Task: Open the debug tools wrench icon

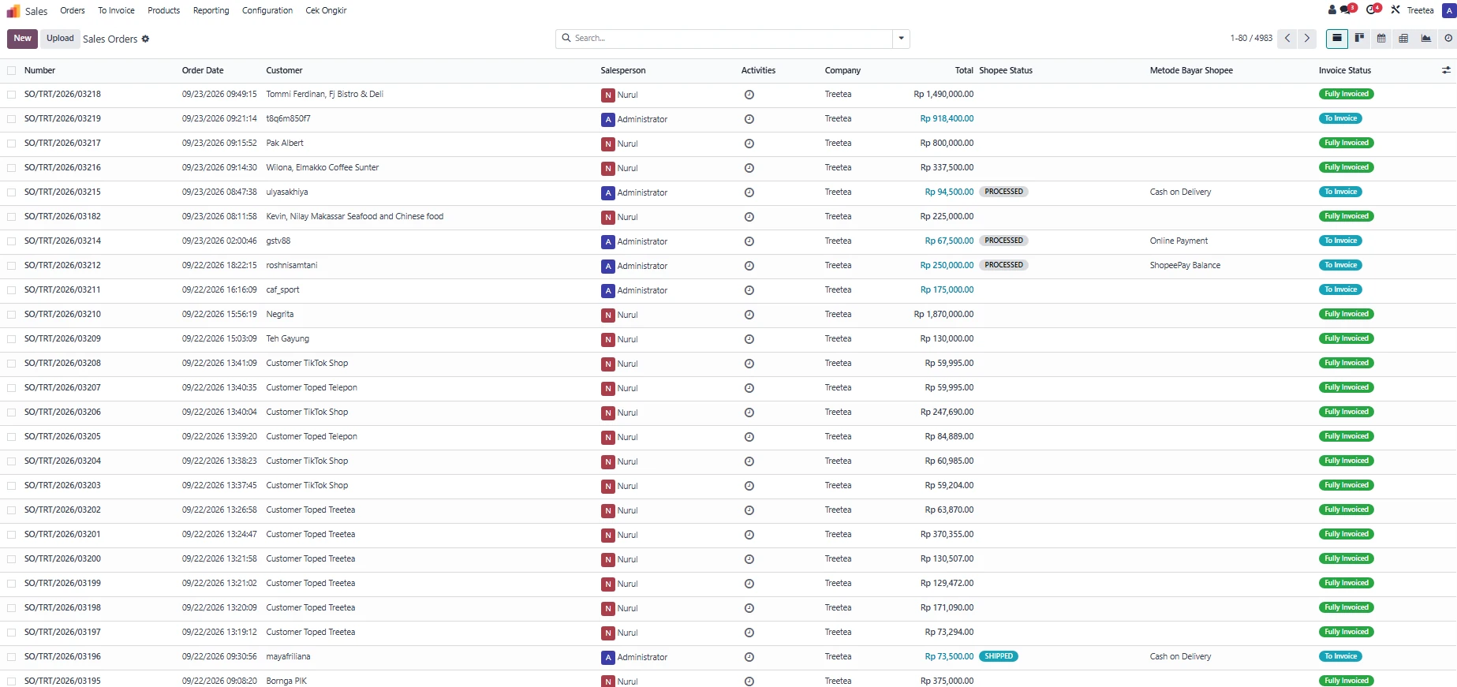Action: click(x=1395, y=10)
